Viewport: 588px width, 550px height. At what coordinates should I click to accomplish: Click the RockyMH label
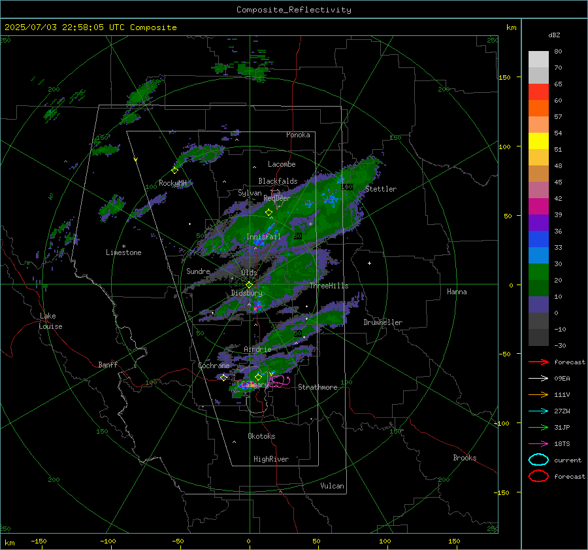[x=172, y=183]
